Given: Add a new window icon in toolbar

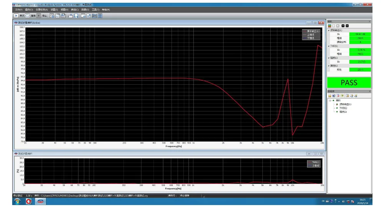Looking at the screenshot, I should (83, 16).
